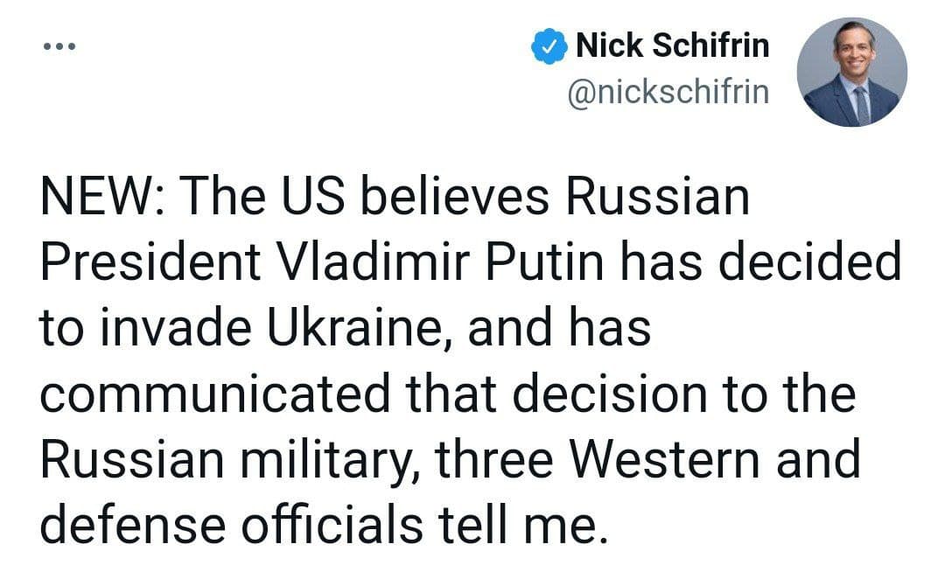Click the word 'President' in the tweet
This screenshot has width=945, height=565.
[150, 262]
